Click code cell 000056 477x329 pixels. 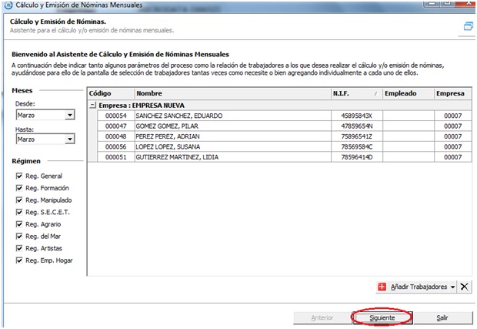point(115,147)
